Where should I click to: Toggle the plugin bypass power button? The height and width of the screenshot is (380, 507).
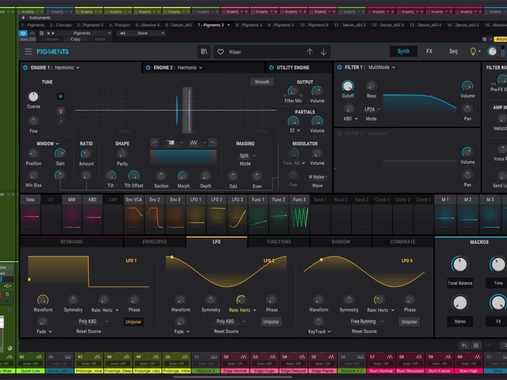pyautogui.click(x=23, y=33)
